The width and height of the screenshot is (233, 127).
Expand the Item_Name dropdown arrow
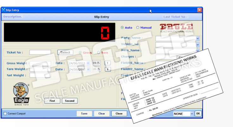pyautogui.click(x=198, y=51)
